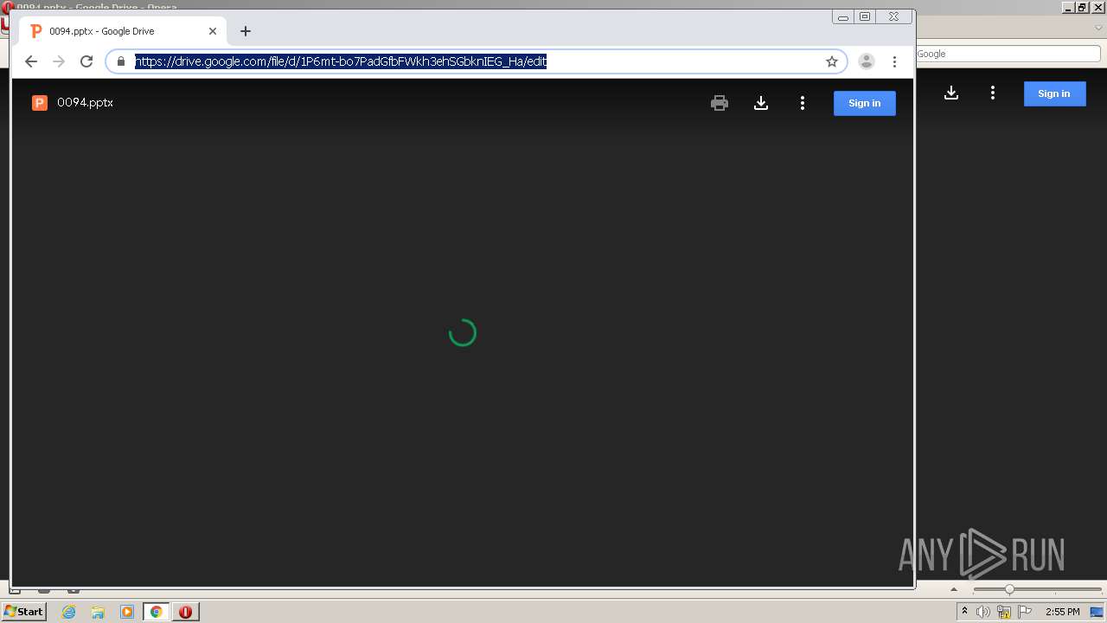1107x623 pixels.
Task: Switch to Chrome taskbar button
Action: (x=156, y=612)
